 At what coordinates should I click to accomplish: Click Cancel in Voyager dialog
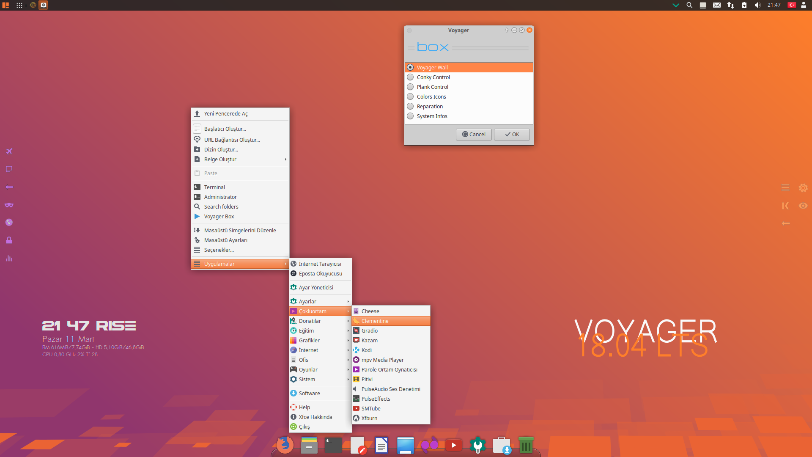474,134
